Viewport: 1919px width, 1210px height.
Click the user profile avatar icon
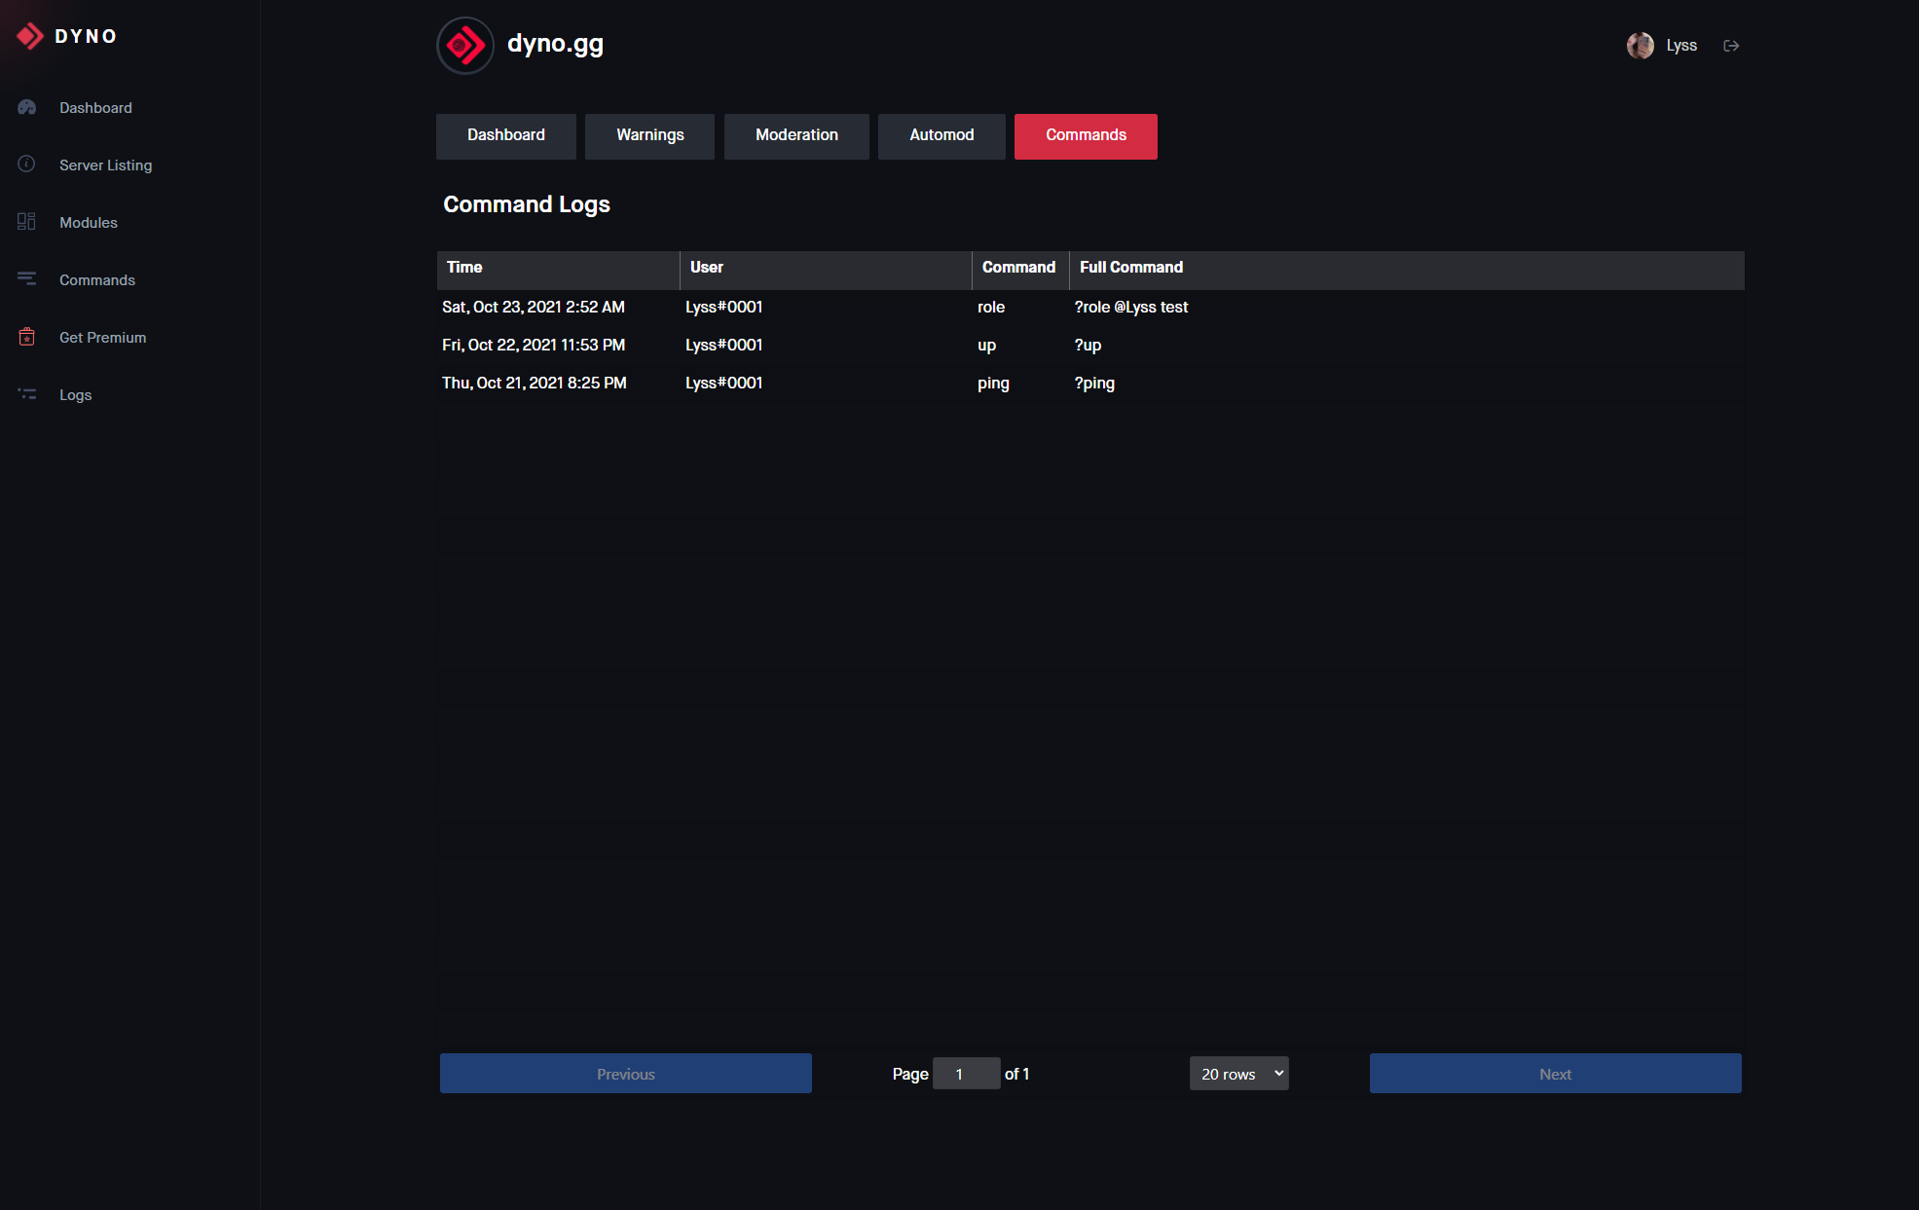click(x=1642, y=45)
